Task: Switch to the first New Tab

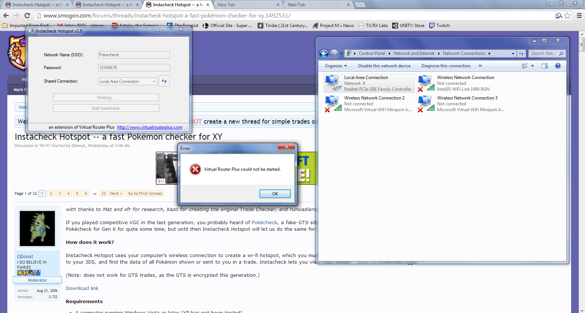Action: [248, 5]
